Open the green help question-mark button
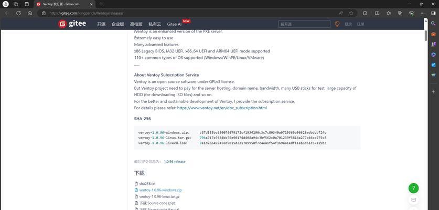Screen dimensions: 439x210 pyautogui.click(x=413, y=188)
